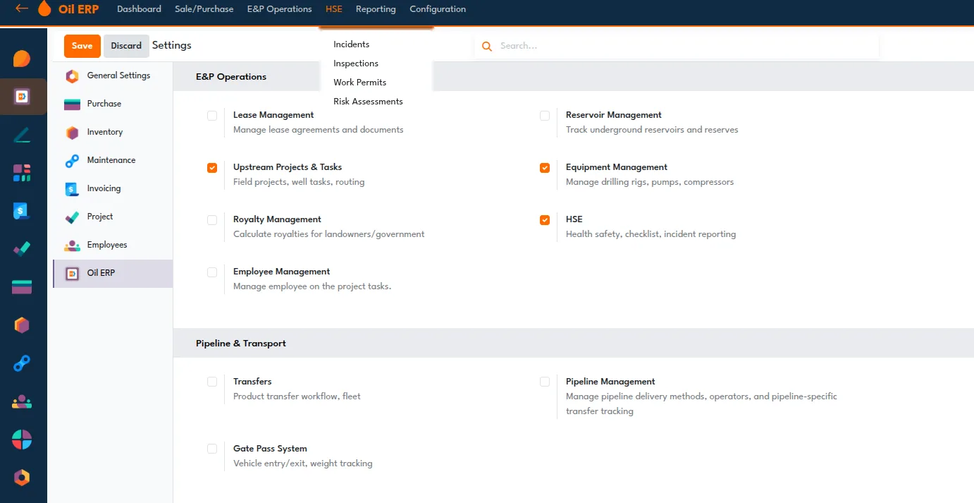This screenshot has width=974, height=503.
Task: Open the dollar invoice app in dark sidebar
Action: [22, 211]
